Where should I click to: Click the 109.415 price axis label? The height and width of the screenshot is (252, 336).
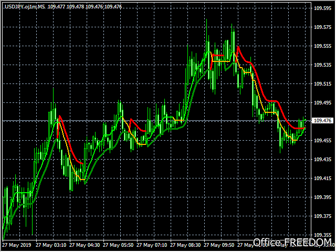click(x=322, y=178)
